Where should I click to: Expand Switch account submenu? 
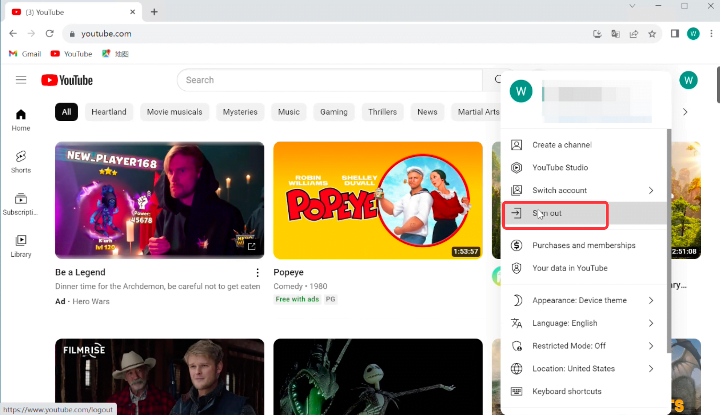[584, 190]
